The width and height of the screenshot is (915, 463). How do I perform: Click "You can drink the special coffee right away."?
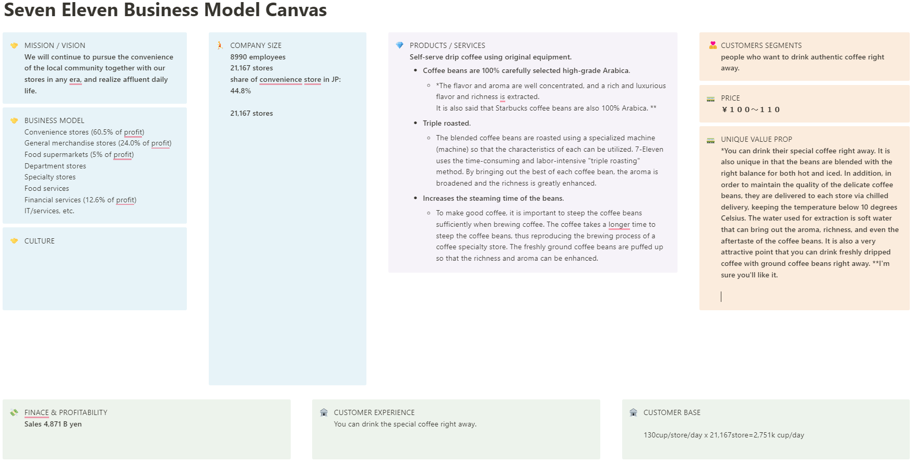click(405, 424)
